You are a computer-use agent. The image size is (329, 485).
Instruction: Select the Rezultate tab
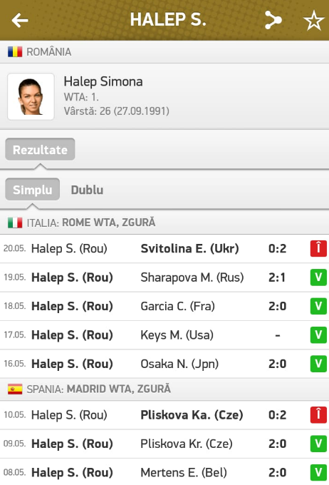point(40,149)
